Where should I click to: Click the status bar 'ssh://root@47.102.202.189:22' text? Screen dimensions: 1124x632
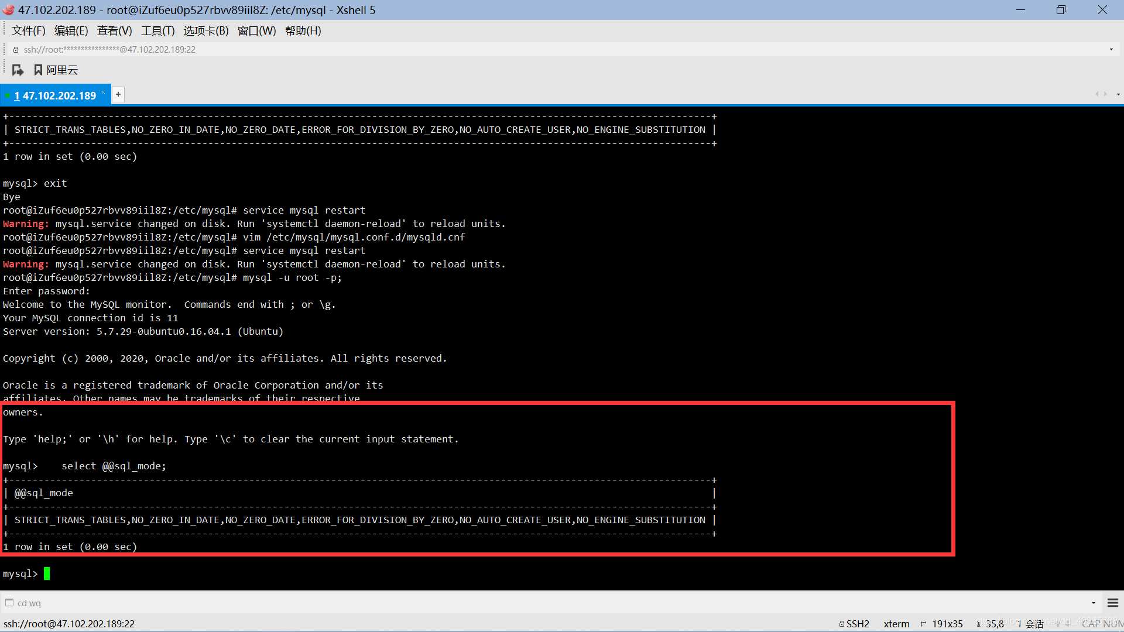[x=69, y=624]
